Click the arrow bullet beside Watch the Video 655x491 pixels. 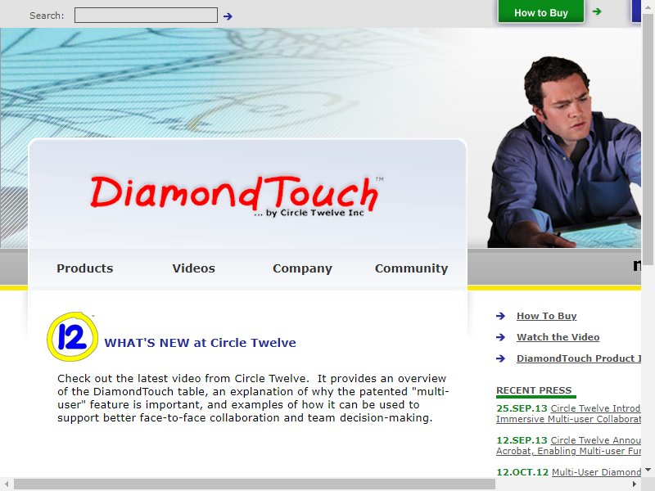(x=500, y=337)
